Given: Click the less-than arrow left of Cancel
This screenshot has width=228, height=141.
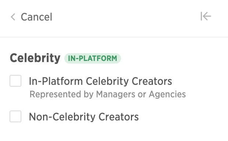Looking at the screenshot, I should (13, 17).
